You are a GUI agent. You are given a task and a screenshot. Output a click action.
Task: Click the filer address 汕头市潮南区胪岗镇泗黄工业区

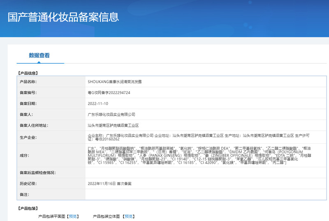114,125
